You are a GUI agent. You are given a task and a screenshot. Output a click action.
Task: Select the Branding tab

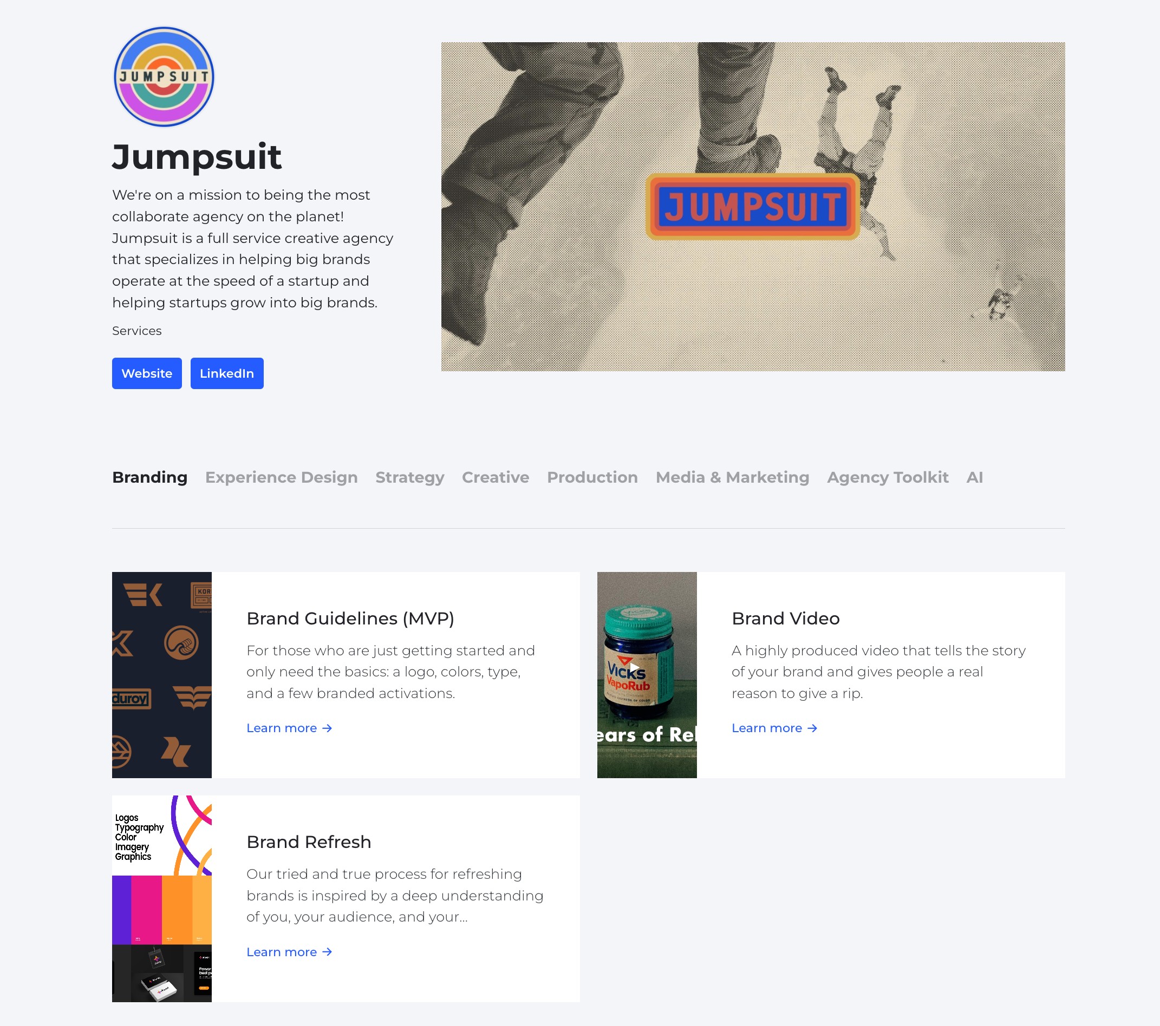point(150,477)
